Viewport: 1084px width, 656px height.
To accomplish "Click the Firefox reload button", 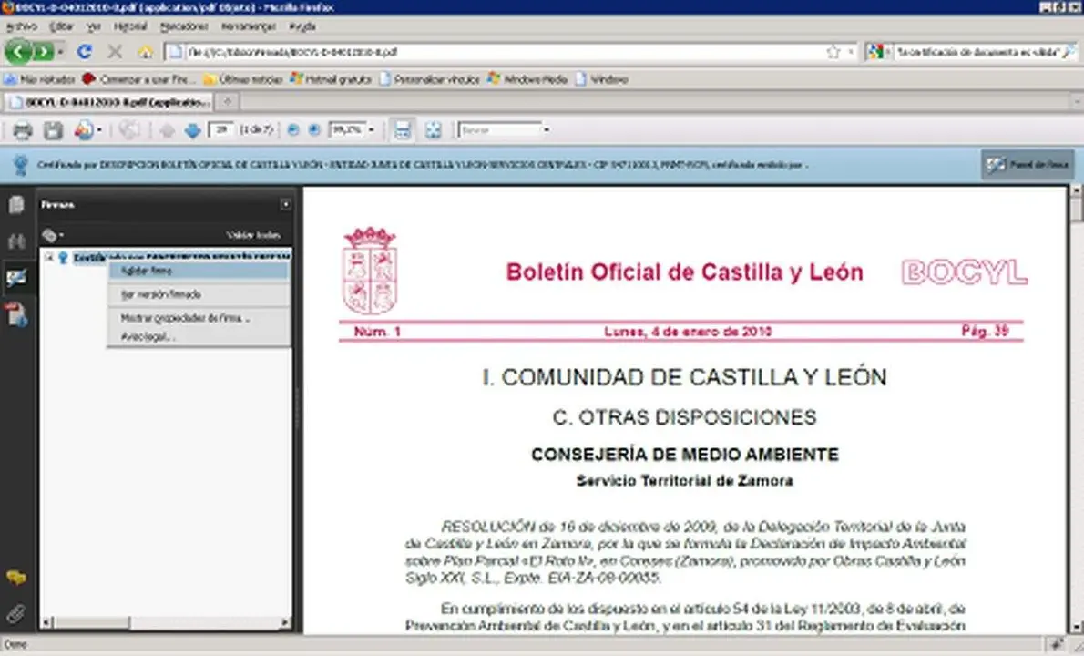I will [85, 52].
